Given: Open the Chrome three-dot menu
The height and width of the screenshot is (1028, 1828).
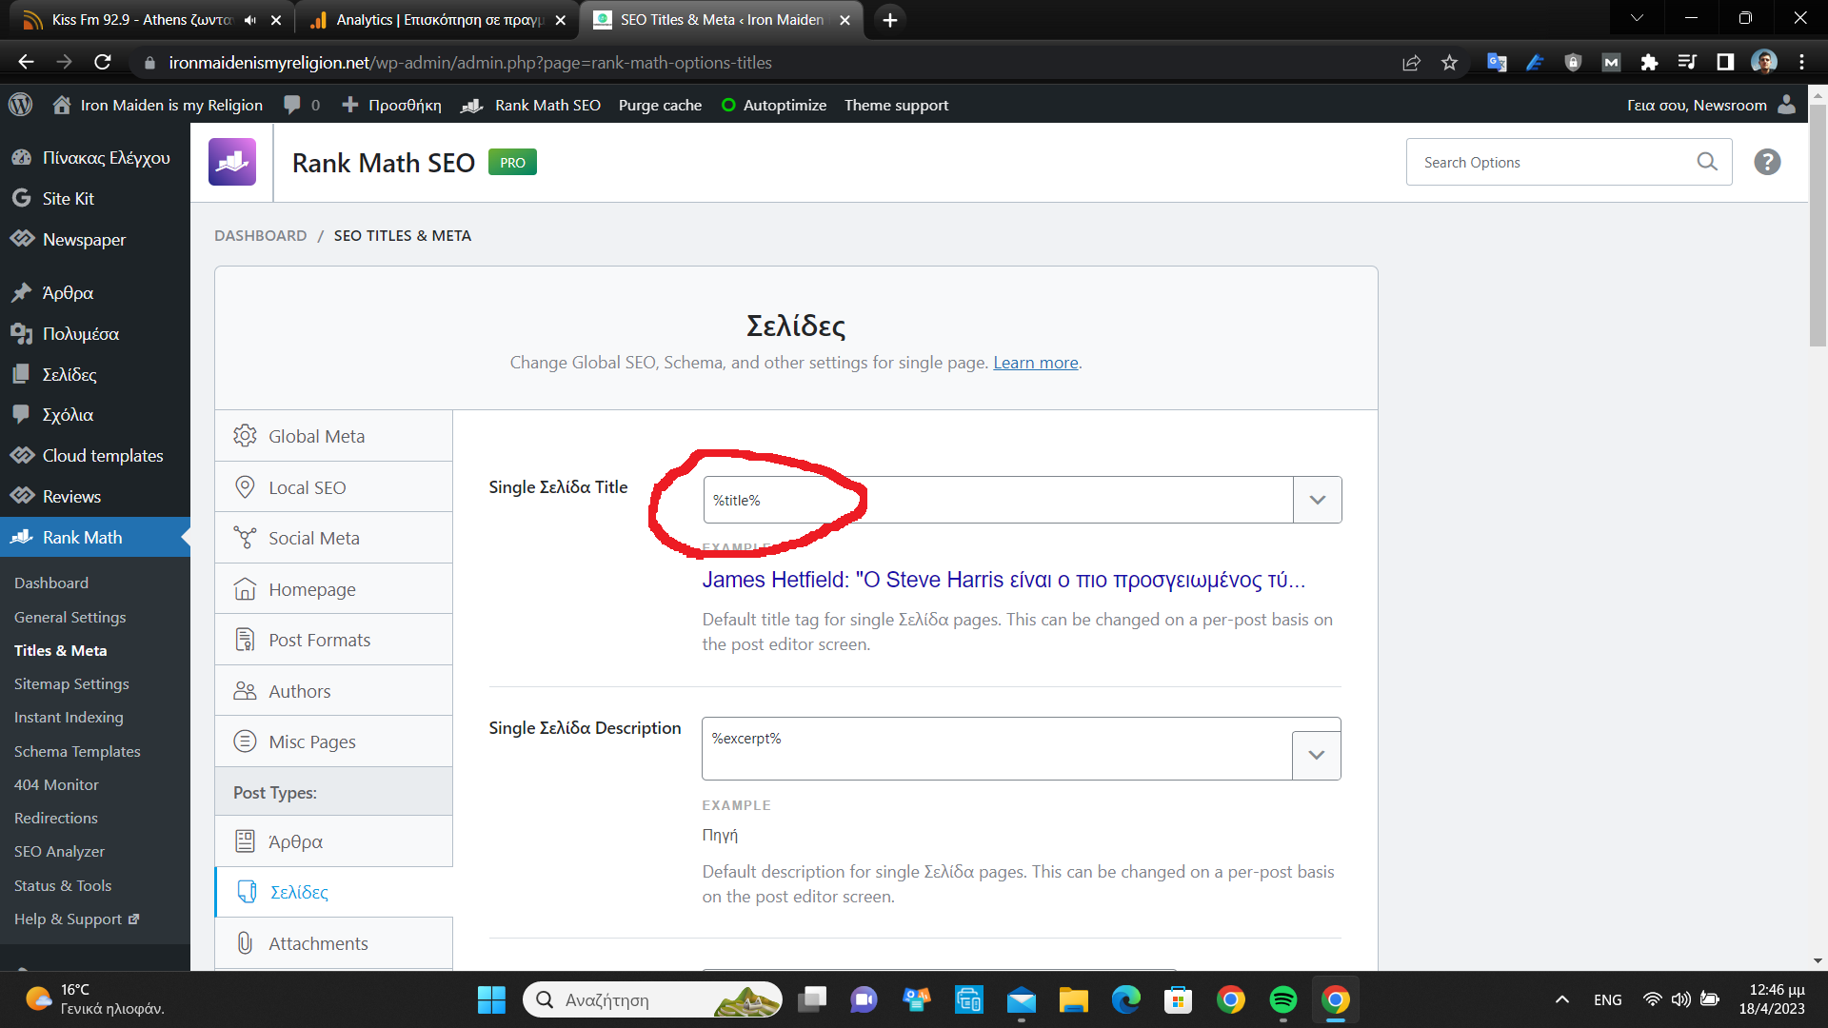Looking at the screenshot, I should [1801, 62].
